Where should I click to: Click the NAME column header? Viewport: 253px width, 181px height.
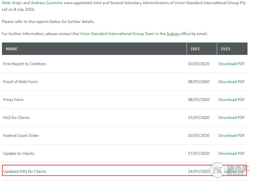(12, 49)
